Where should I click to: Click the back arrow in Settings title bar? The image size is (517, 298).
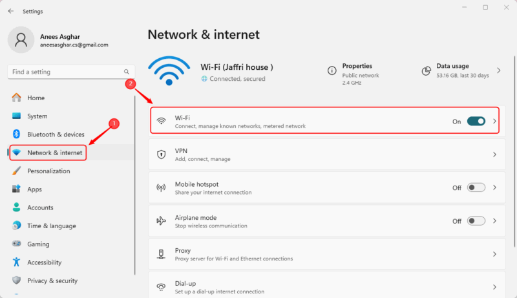pyautogui.click(x=10, y=11)
